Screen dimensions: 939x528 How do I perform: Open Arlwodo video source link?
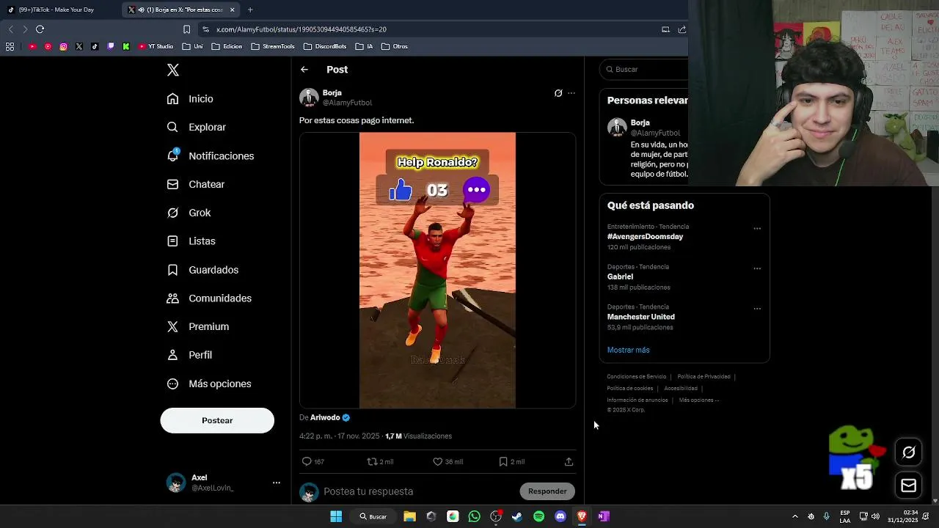tap(325, 417)
